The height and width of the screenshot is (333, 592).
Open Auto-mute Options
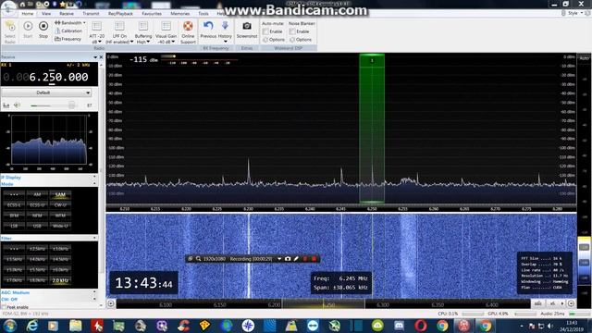point(274,39)
